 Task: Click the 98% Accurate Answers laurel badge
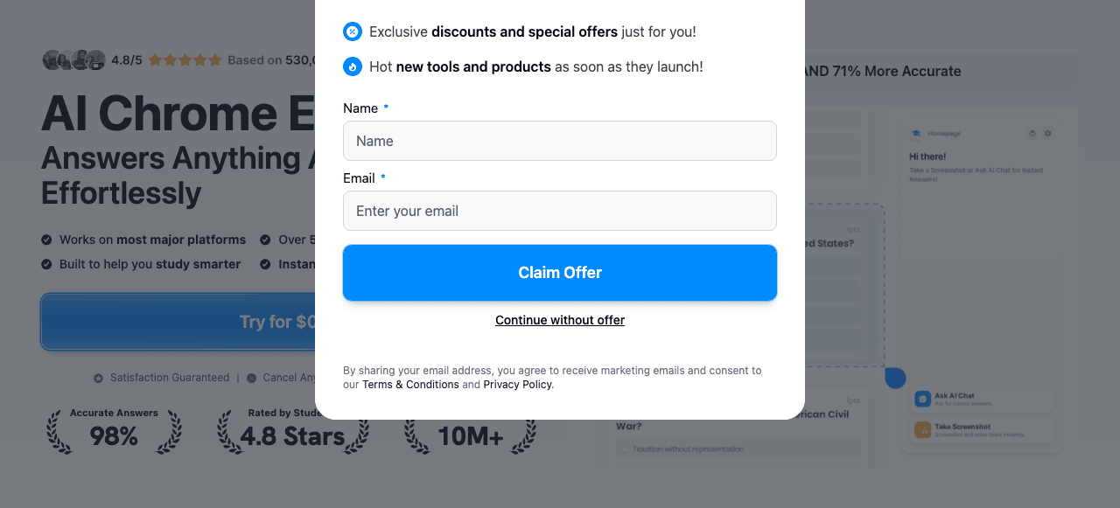[x=114, y=430]
